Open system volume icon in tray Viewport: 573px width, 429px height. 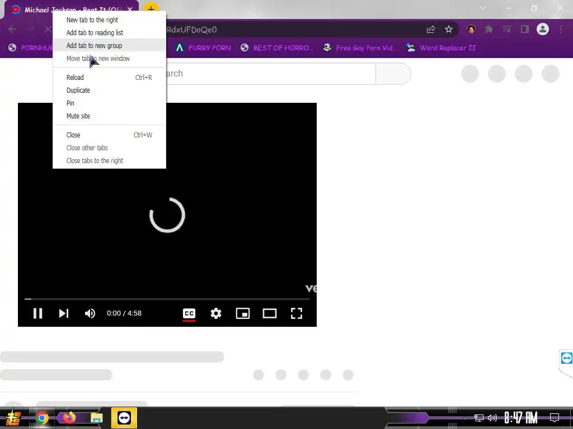coord(492,418)
